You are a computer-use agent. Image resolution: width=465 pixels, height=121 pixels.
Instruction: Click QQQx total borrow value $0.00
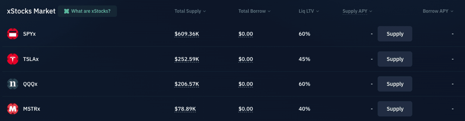click(x=246, y=84)
